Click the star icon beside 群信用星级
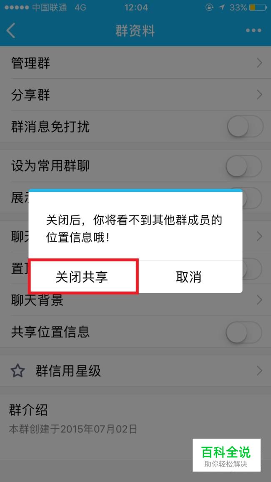The image size is (271, 482). click(18, 371)
